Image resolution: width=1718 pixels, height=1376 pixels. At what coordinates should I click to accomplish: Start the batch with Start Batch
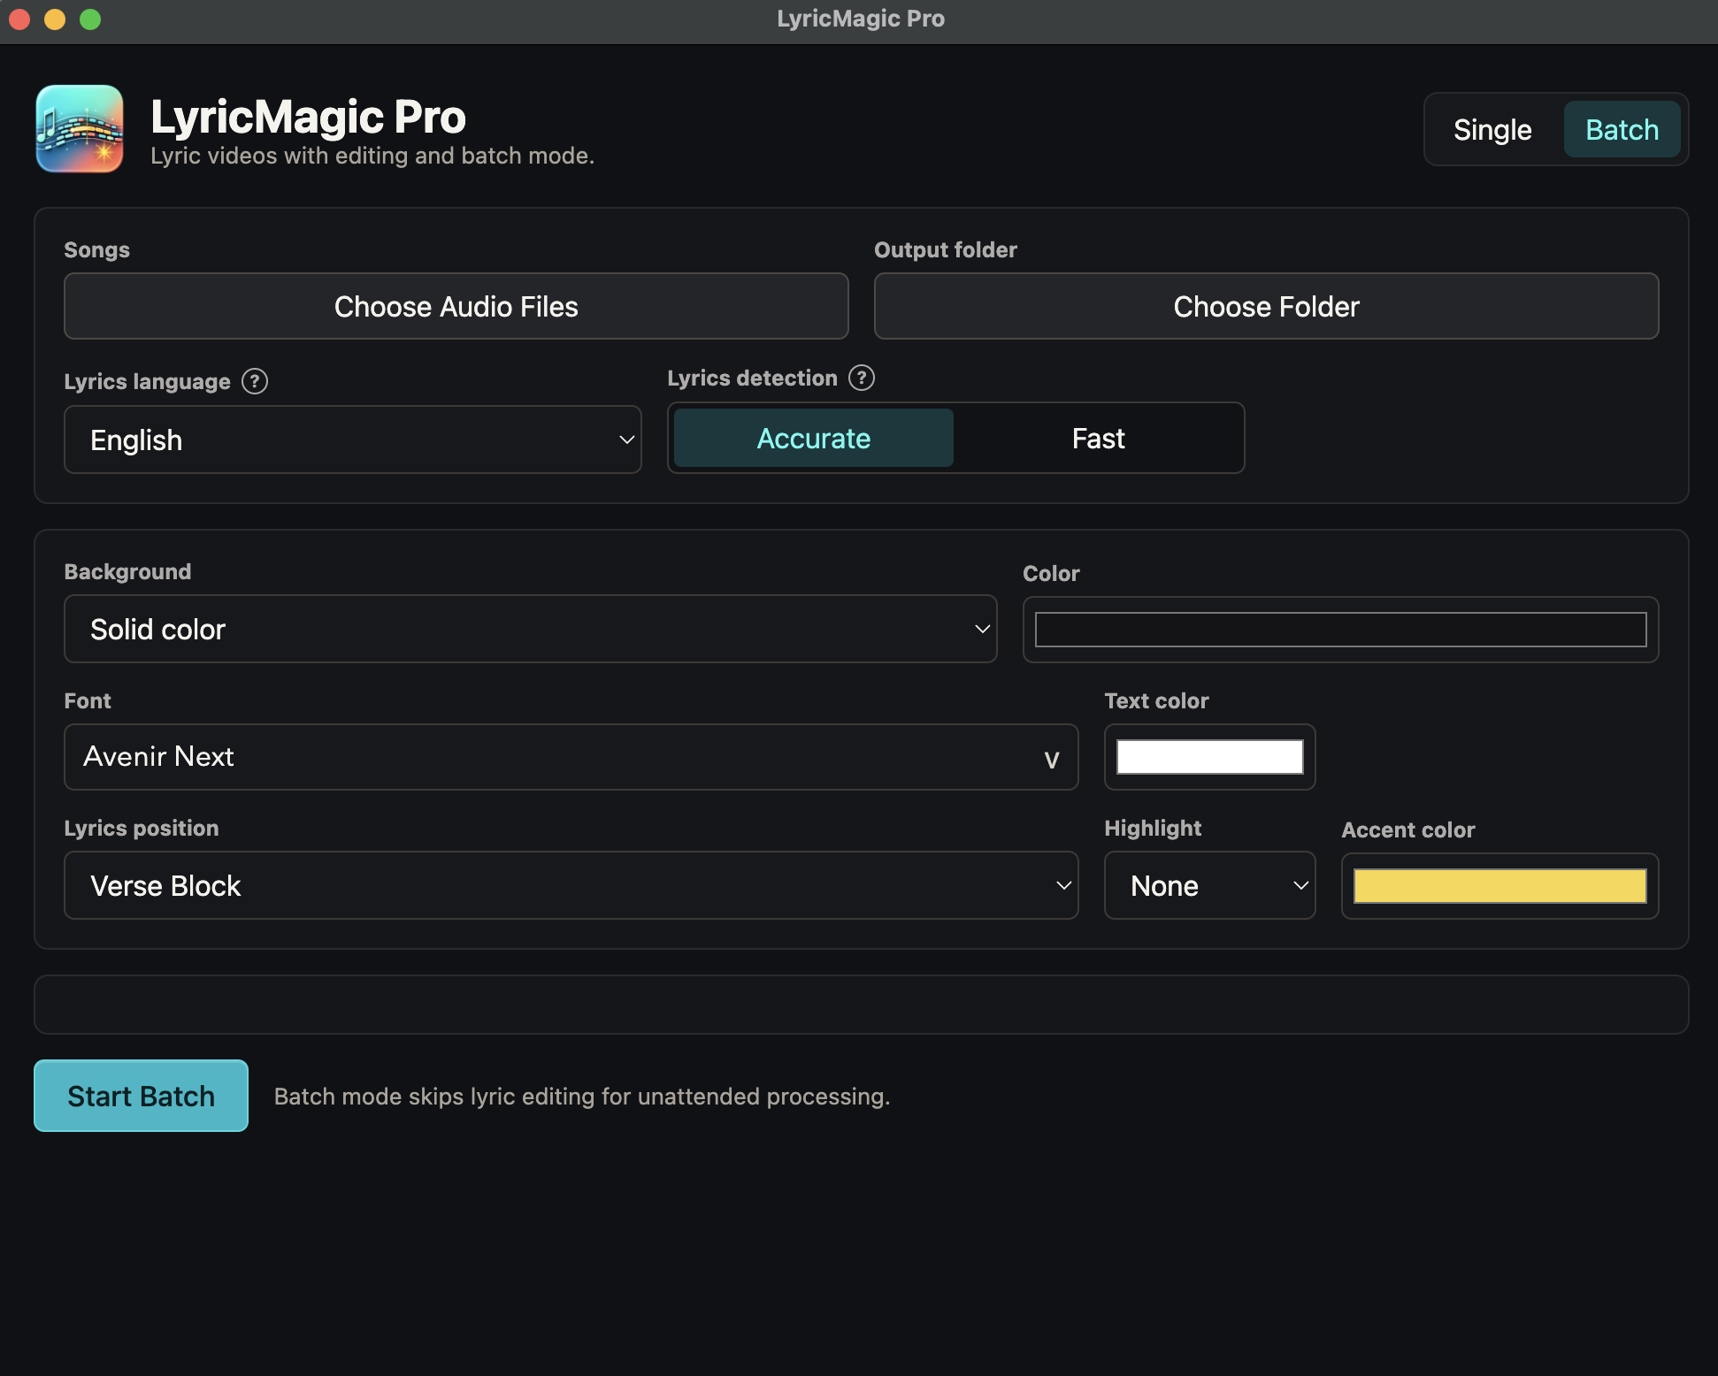tap(141, 1096)
